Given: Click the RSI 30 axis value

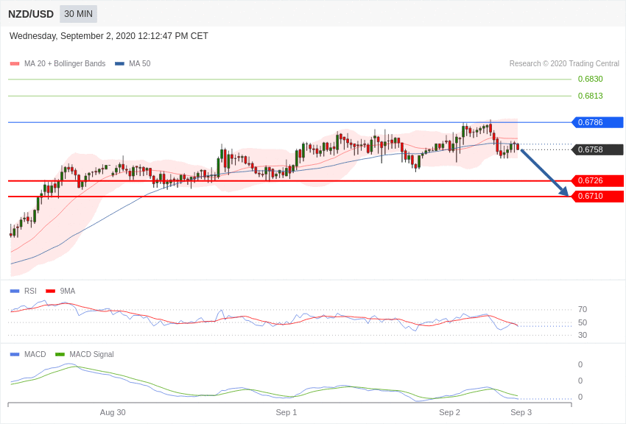Looking at the screenshot, I should click(583, 336).
